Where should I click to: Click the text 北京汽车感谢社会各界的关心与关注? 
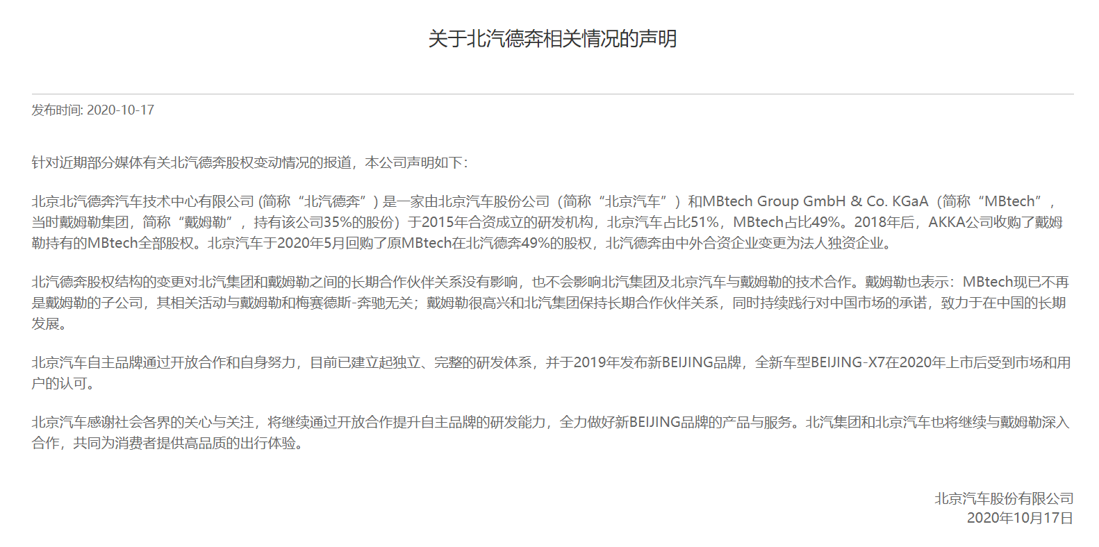click(x=142, y=422)
